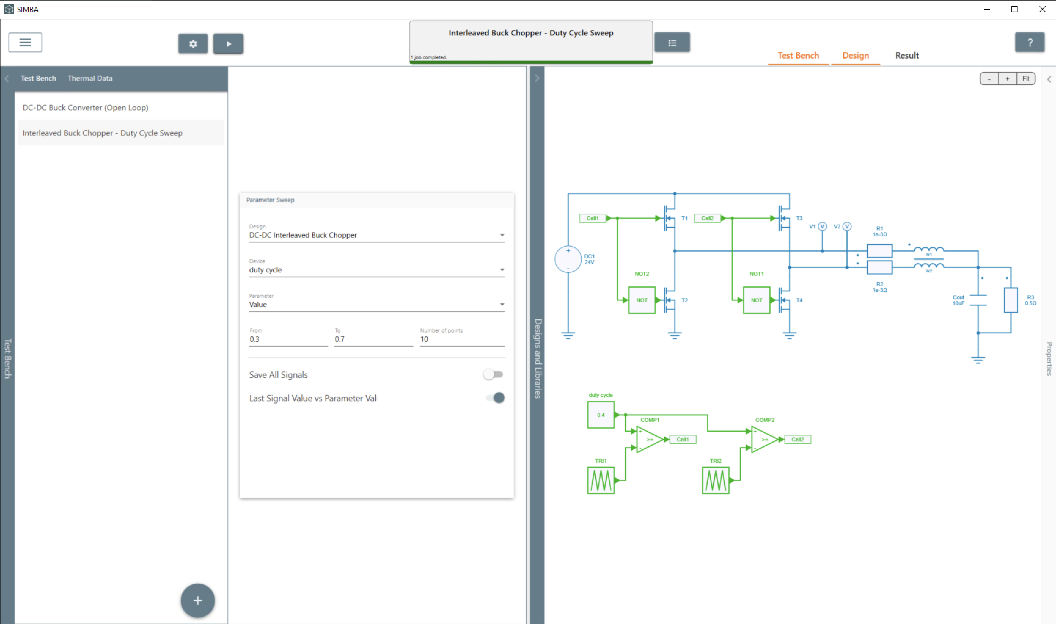Image resolution: width=1056 pixels, height=624 pixels.
Task: Select the T3 MOSFET transistor
Action: 784,218
